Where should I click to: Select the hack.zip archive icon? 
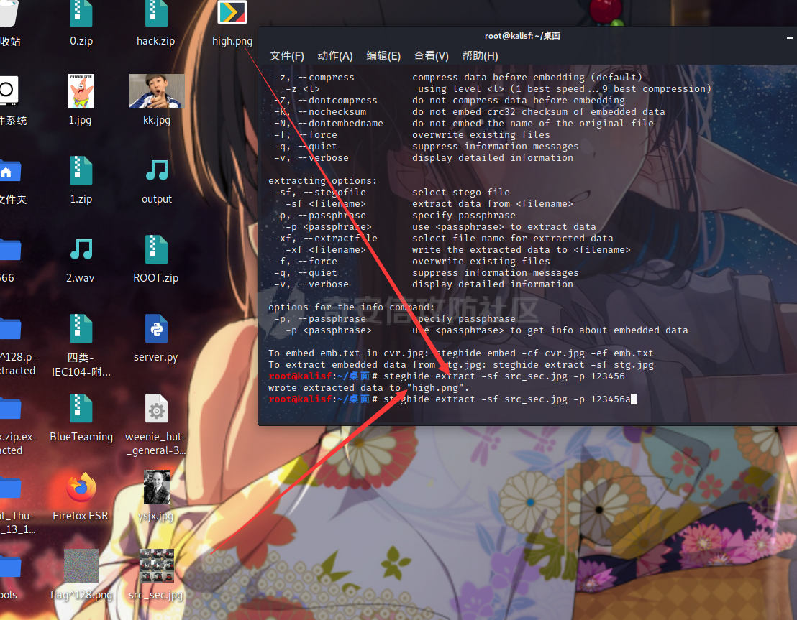156,14
